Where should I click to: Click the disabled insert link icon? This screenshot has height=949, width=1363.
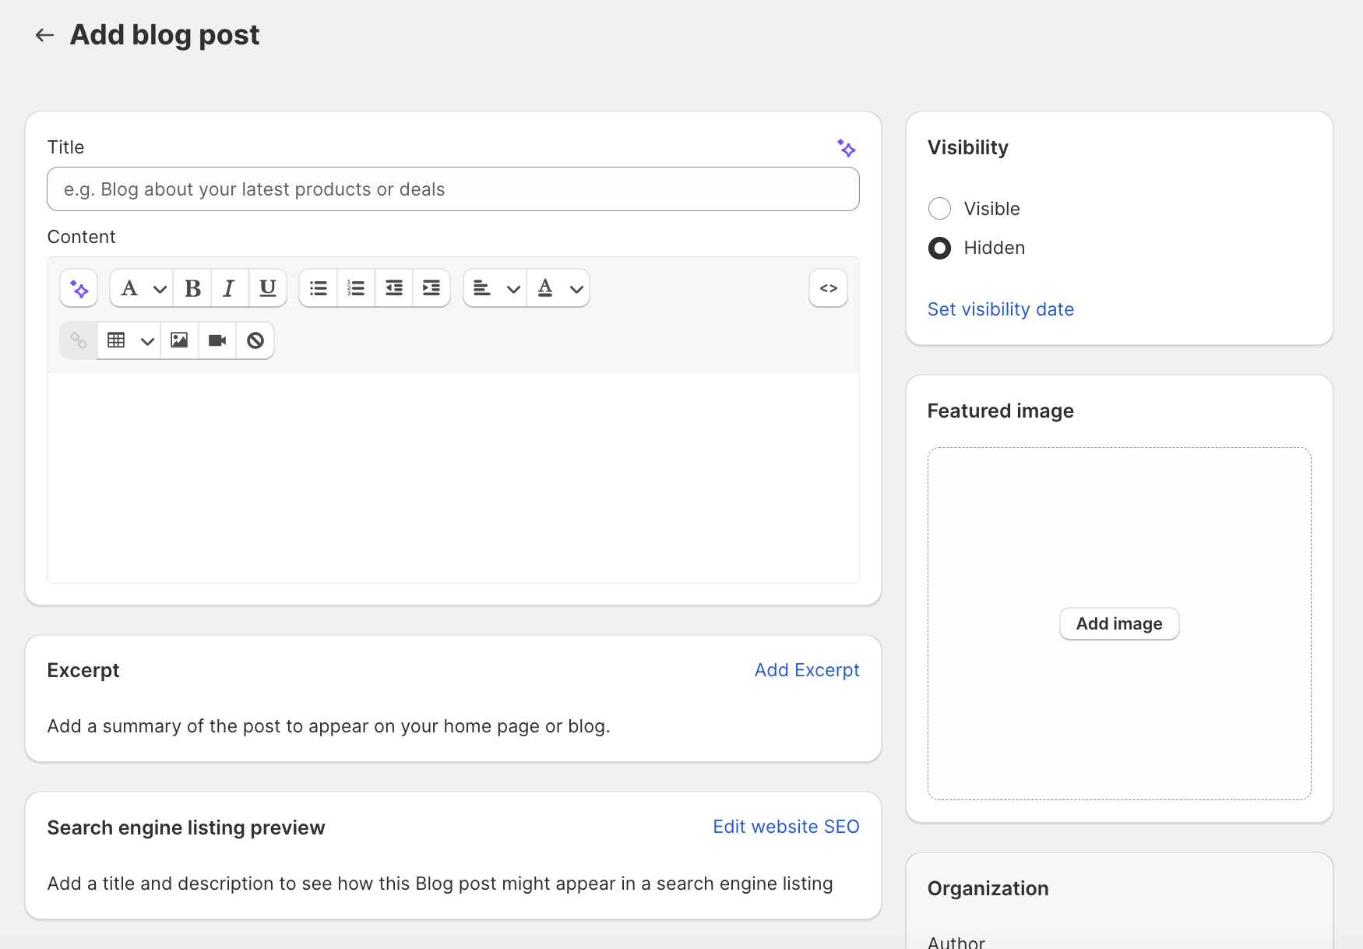point(79,340)
